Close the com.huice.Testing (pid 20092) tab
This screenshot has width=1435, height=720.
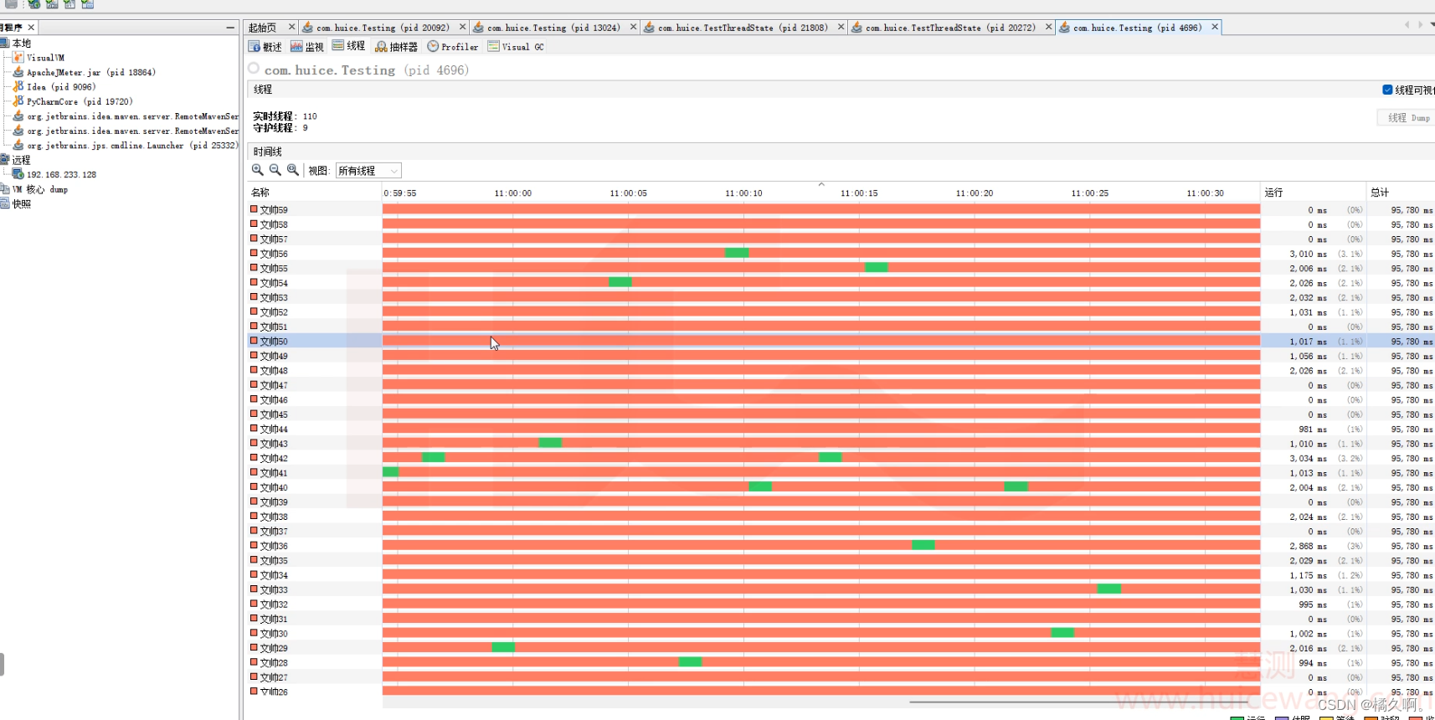(462, 28)
